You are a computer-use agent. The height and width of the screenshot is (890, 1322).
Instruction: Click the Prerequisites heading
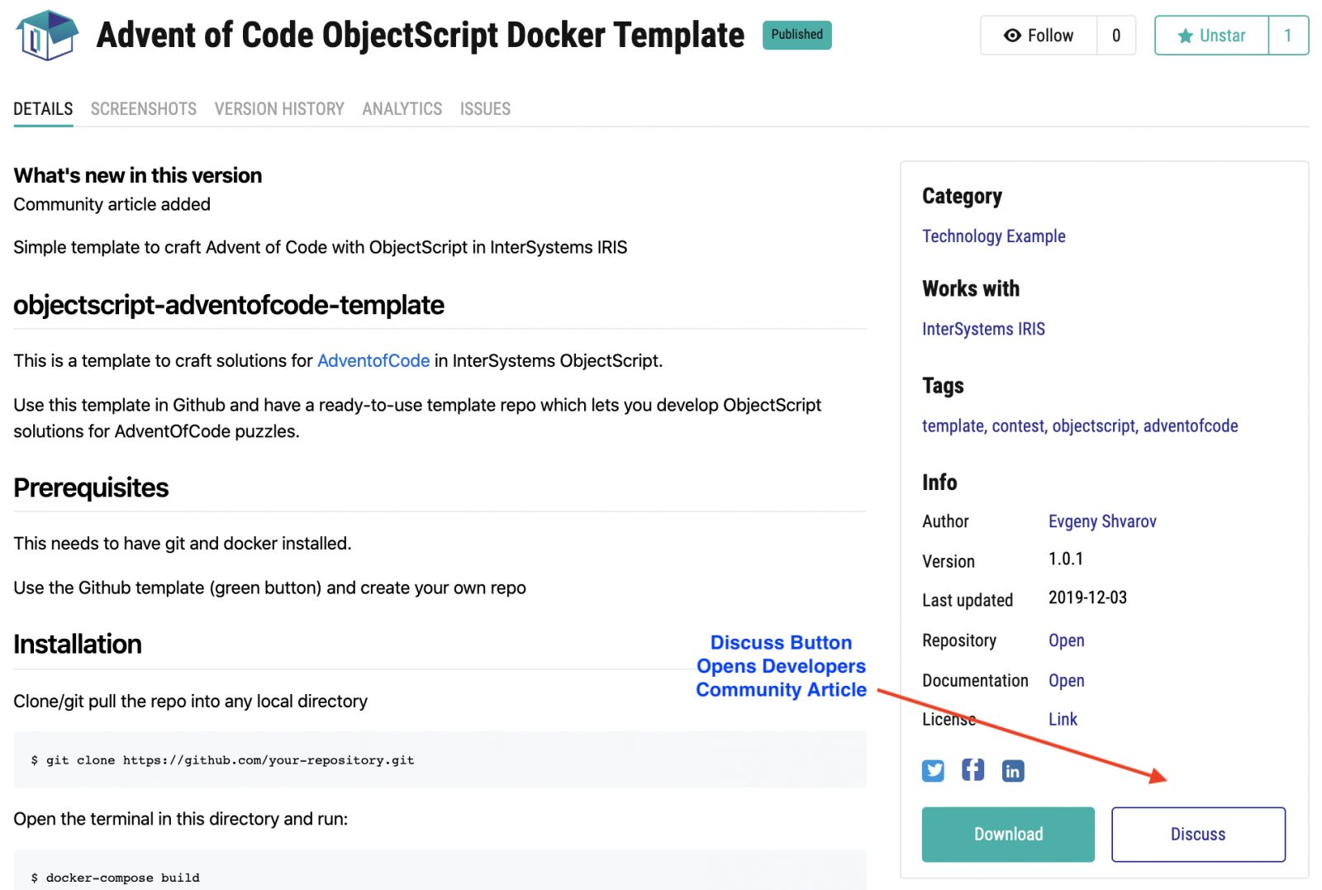[x=91, y=488]
